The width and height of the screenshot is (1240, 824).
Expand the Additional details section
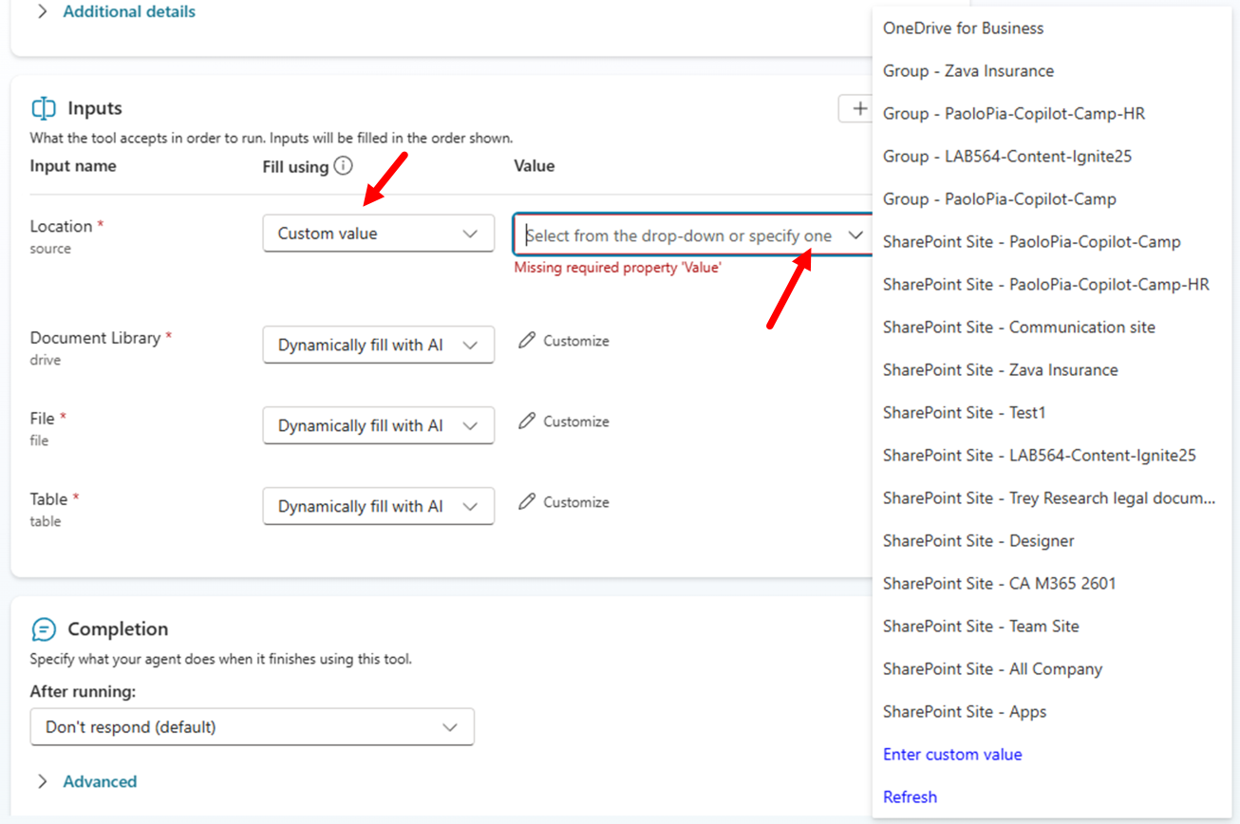tap(128, 11)
